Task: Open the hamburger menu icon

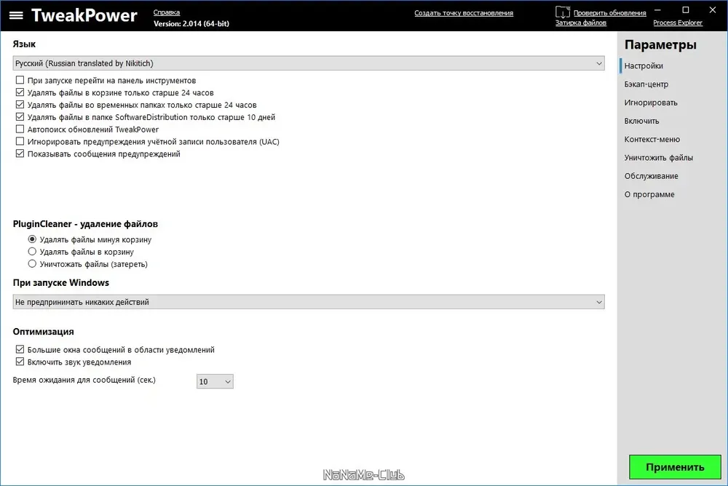Action: tap(16, 15)
